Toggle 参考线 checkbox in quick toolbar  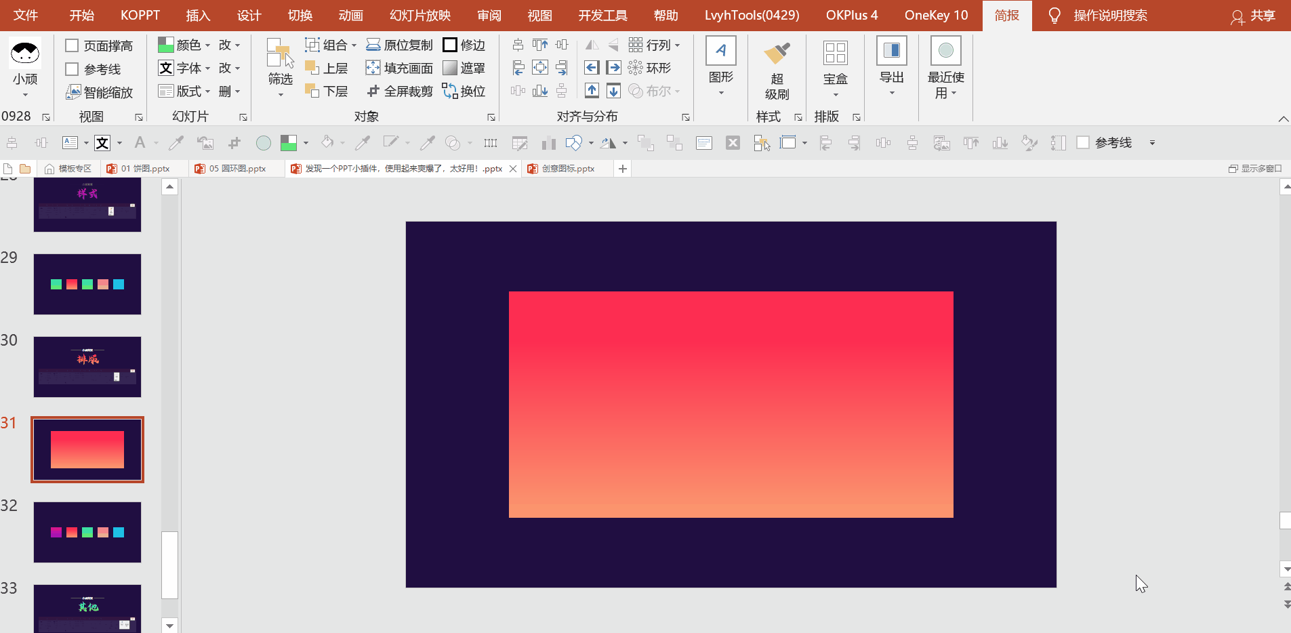(x=1083, y=142)
